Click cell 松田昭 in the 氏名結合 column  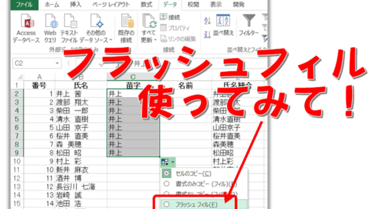pos(238,153)
